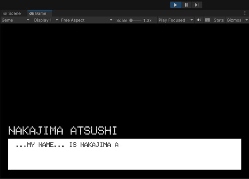Open the Play Focused dropdown
This screenshot has width=249, height=179.
tap(176, 20)
